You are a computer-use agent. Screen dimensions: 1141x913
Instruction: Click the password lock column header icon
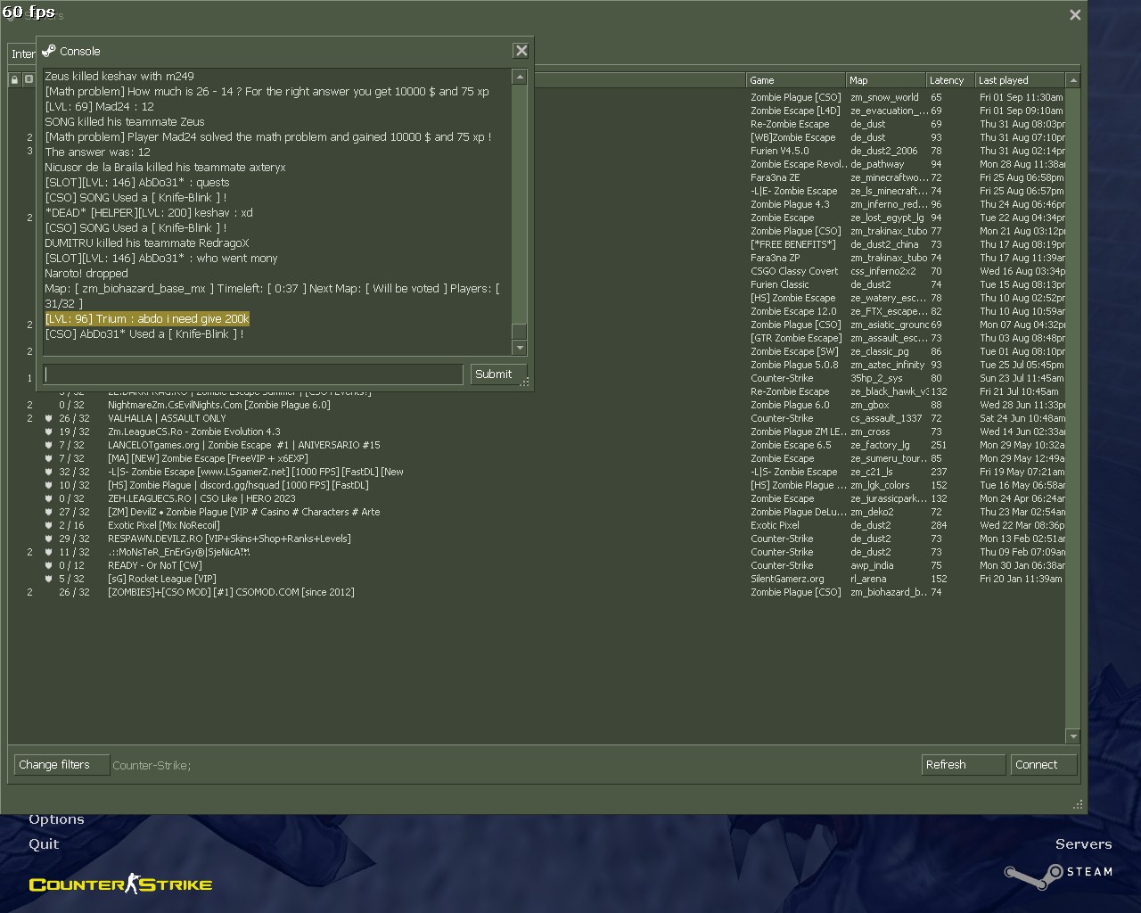[x=14, y=79]
